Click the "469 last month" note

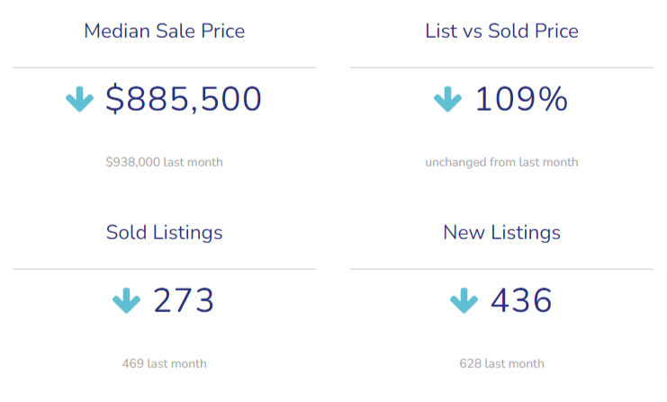click(164, 364)
